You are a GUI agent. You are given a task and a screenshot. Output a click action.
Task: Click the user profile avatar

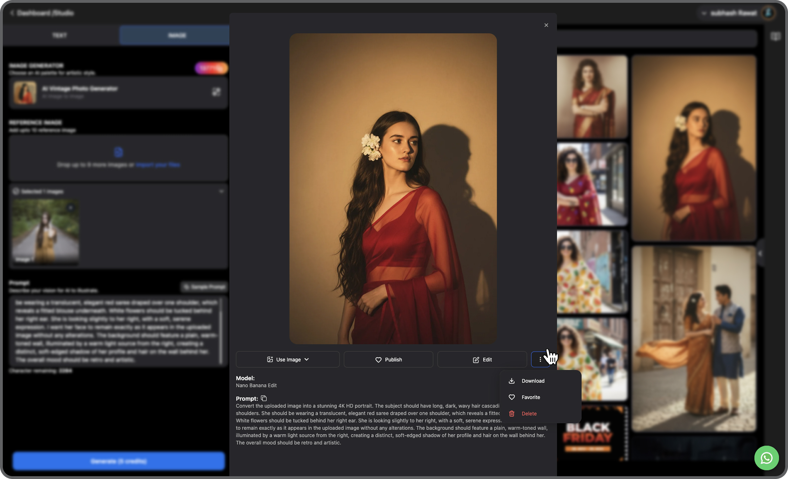(768, 13)
